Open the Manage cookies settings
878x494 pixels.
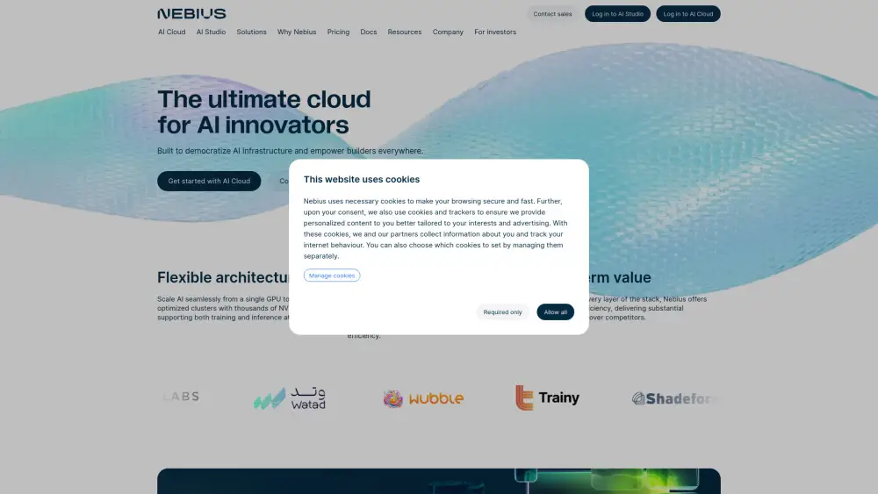click(332, 276)
